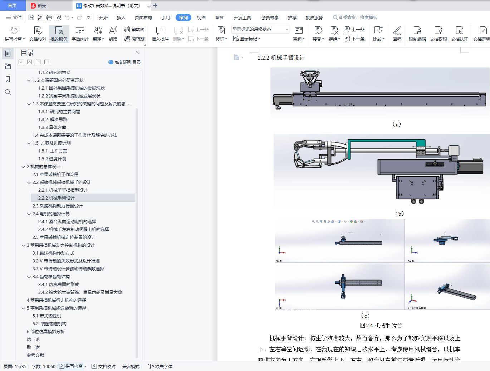Toggle 文档校对 in the status bar

point(104,366)
